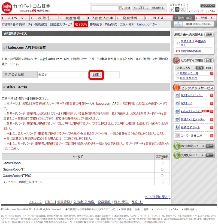Click the red plus beside kabuステーション
The height and width of the screenshot is (224, 218).
[212, 111]
